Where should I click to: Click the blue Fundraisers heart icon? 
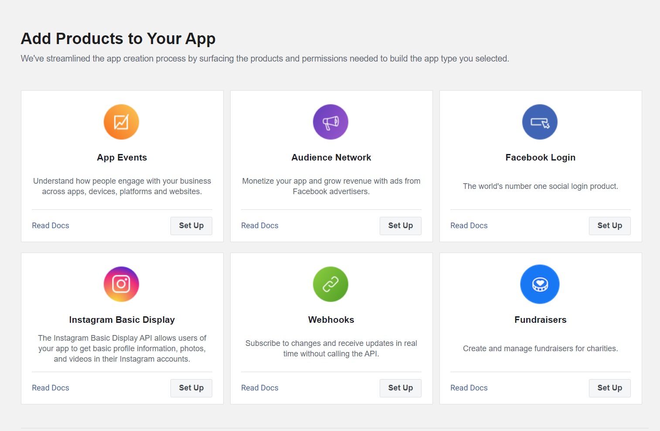coord(540,284)
